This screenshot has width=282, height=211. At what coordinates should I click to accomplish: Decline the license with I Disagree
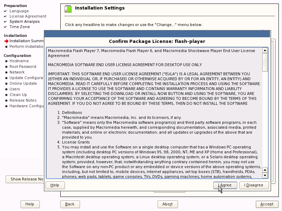click(254, 185)
